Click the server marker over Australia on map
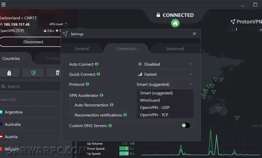The height and width of the screenshot is (158, 262). coord(218,109)
